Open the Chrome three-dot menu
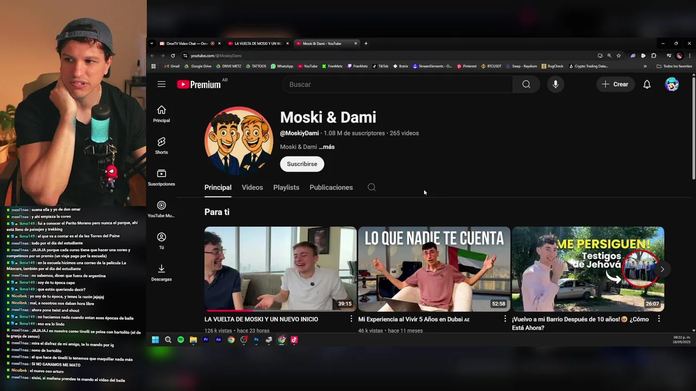Image resolution: width=696 pixels, height=391 pixels. pos(689,55)
